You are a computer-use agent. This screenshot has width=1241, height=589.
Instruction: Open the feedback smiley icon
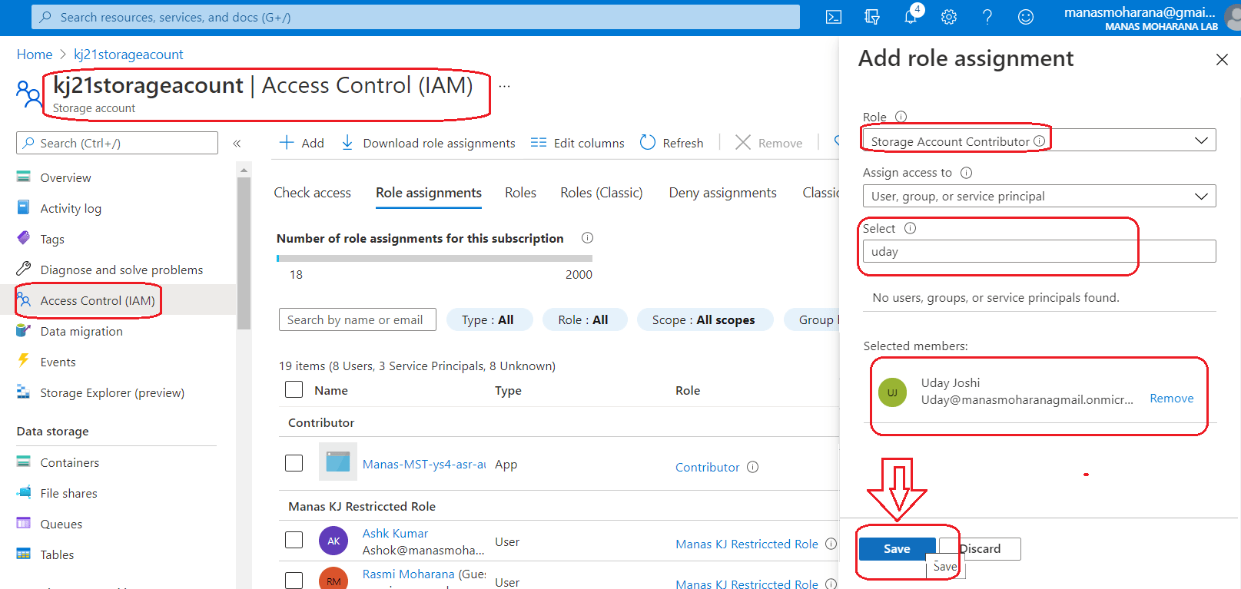[x=1026, y=17]
